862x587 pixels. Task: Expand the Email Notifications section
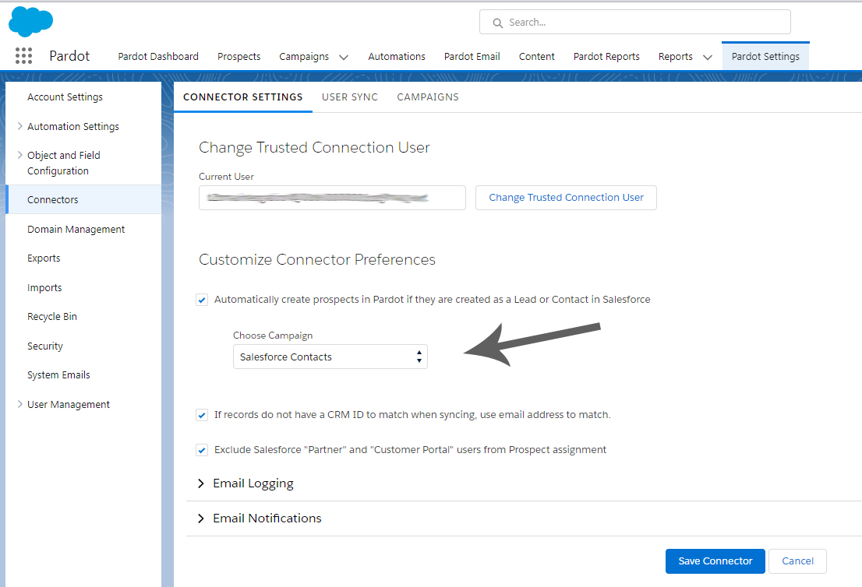pos(259,518)
